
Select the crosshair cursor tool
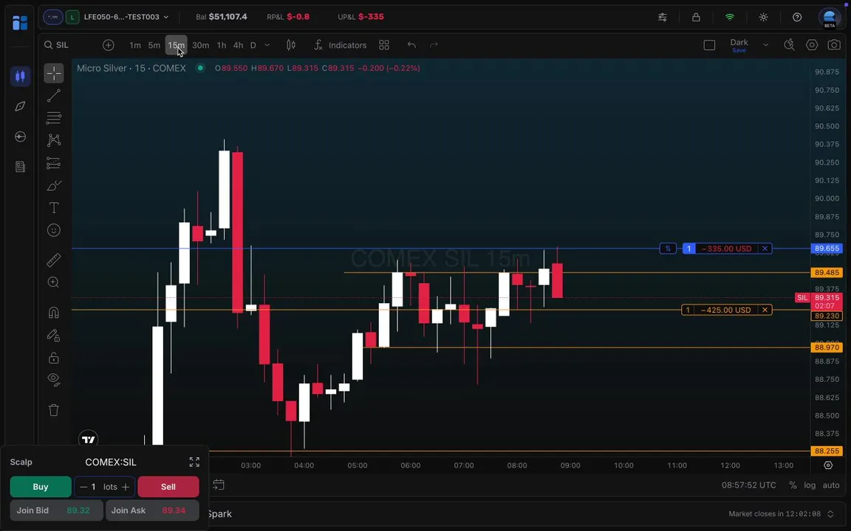tap(54, 73)
